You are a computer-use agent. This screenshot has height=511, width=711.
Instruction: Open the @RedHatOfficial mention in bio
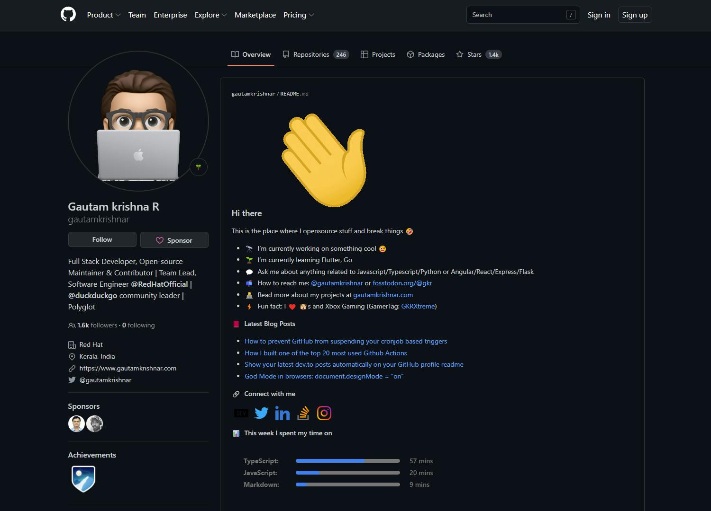(x=159, y=284)
